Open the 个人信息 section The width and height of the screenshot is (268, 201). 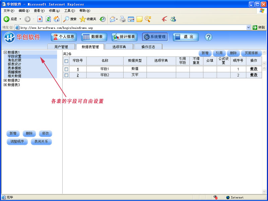(x=64, y=37)
